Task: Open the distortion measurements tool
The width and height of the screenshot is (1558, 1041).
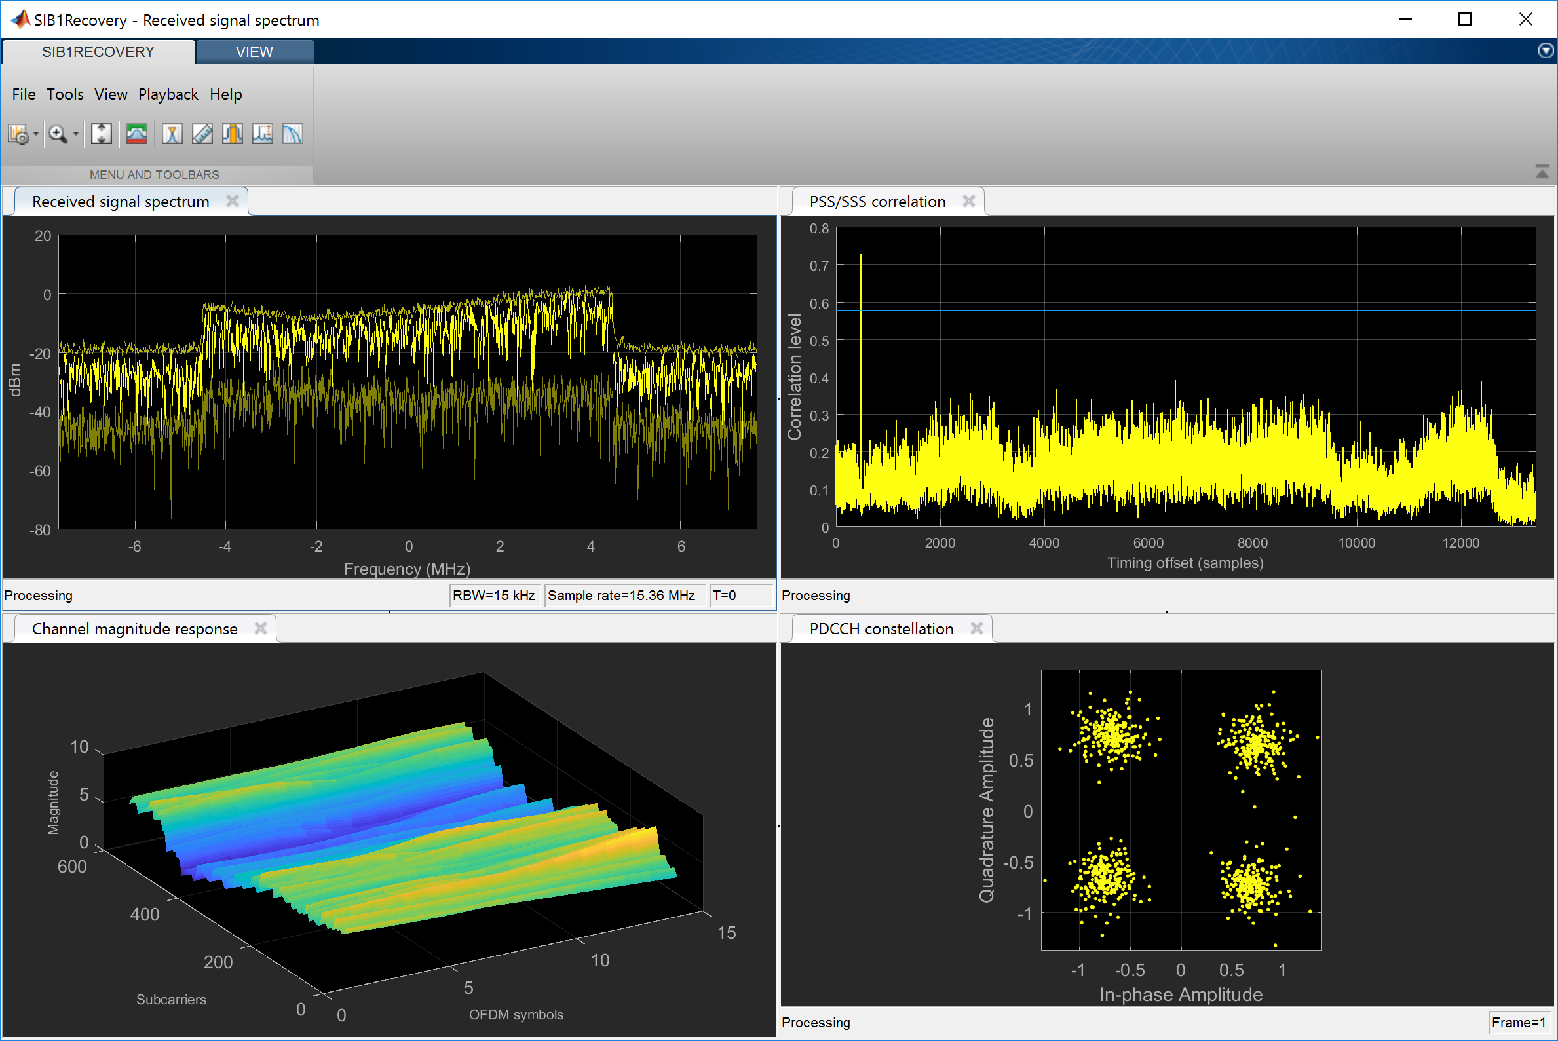Action: [x=262, y=134]
